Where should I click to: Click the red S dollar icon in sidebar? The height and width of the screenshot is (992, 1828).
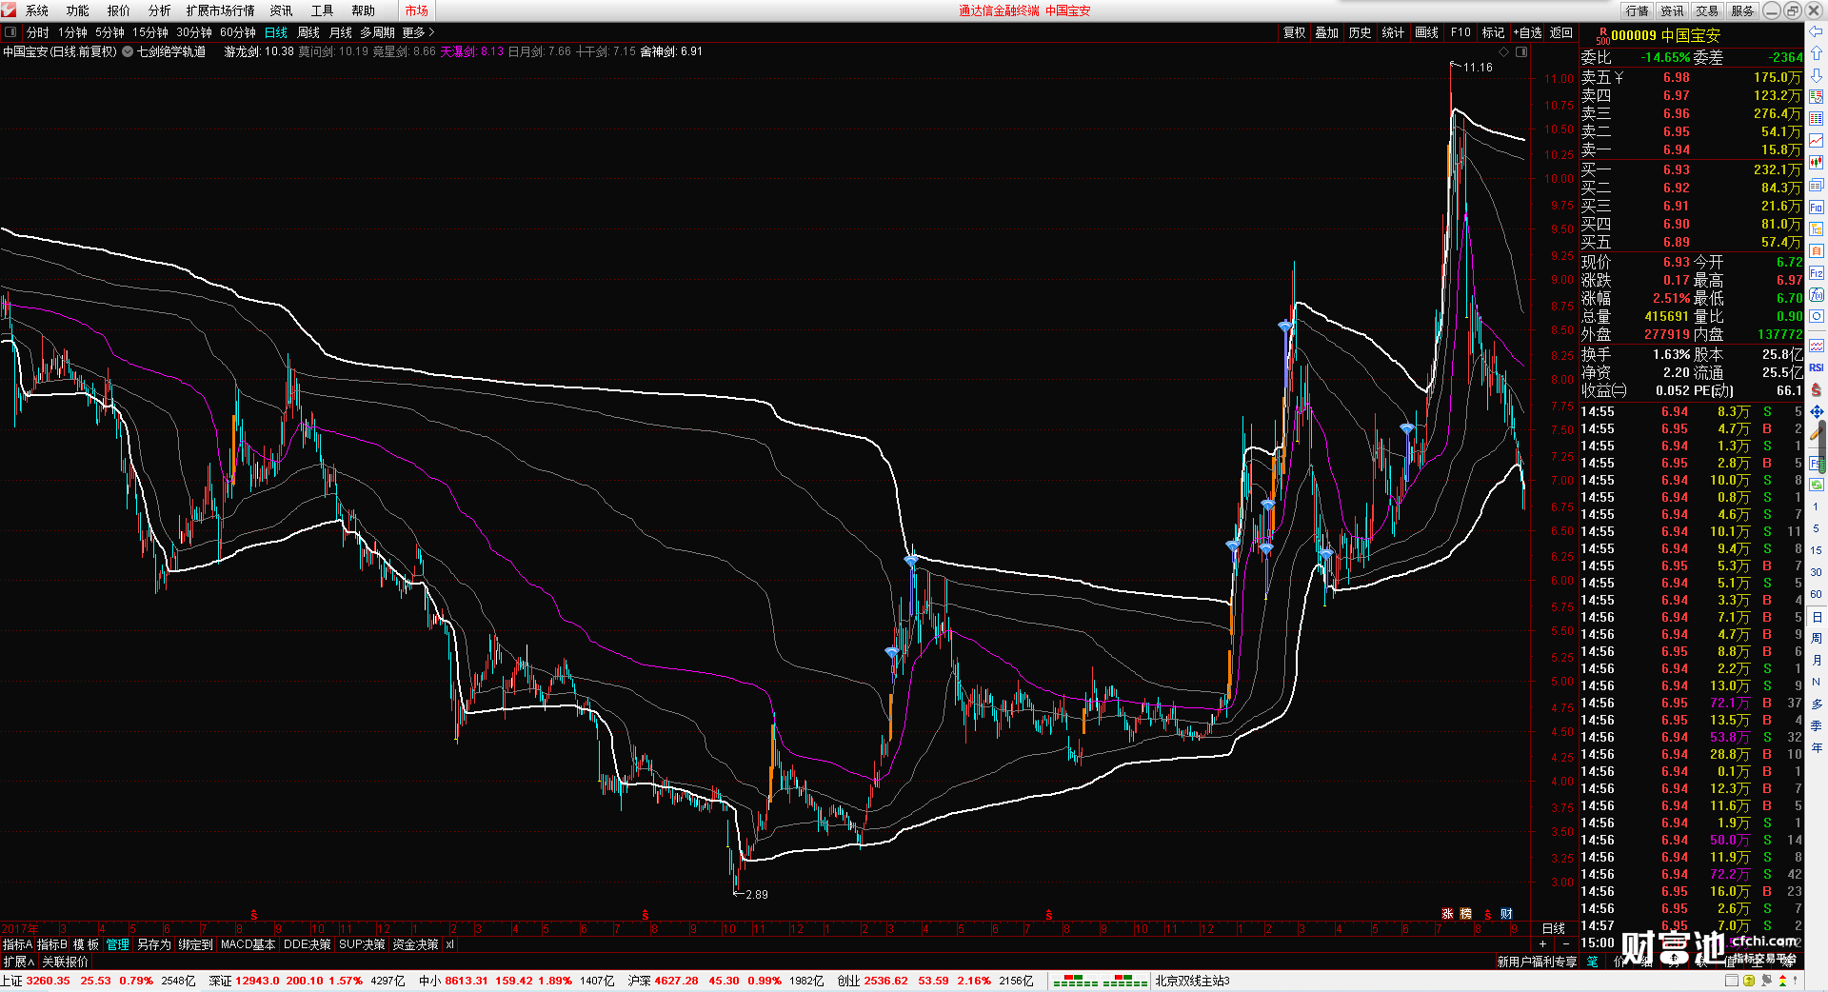[1817, 389]
